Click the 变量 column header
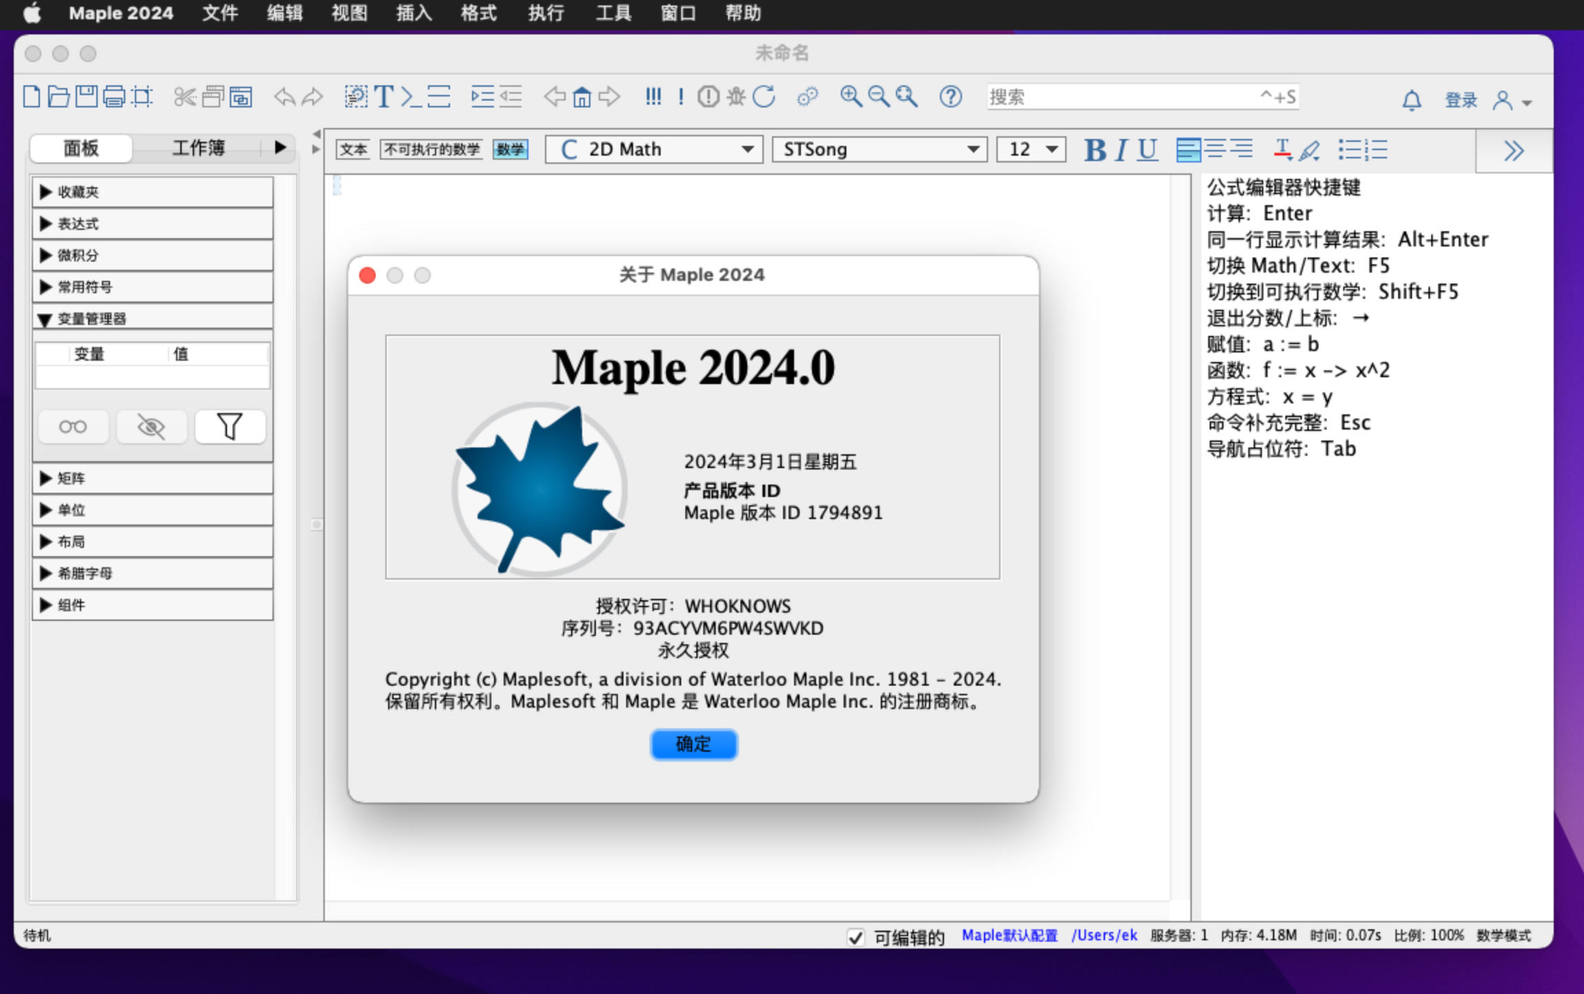 tap(89, 354)
